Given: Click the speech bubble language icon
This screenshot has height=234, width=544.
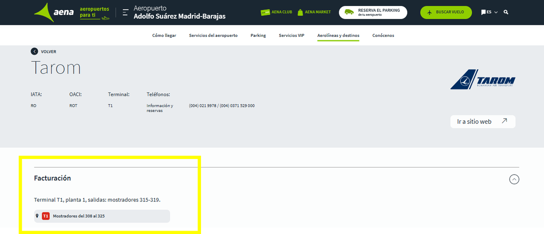Looking at the screenshot, I should pyautogui.click(x=483, y=12).
